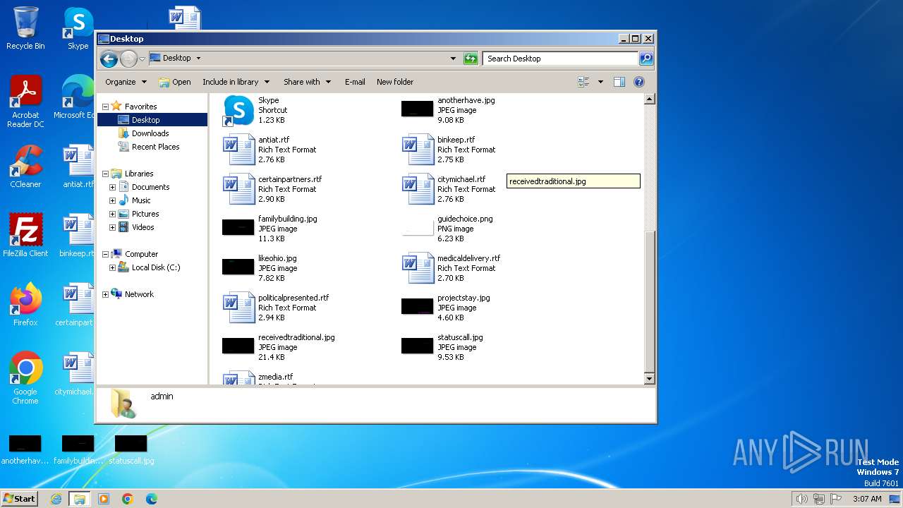Expand the Local Disk (C:) node

112,267
